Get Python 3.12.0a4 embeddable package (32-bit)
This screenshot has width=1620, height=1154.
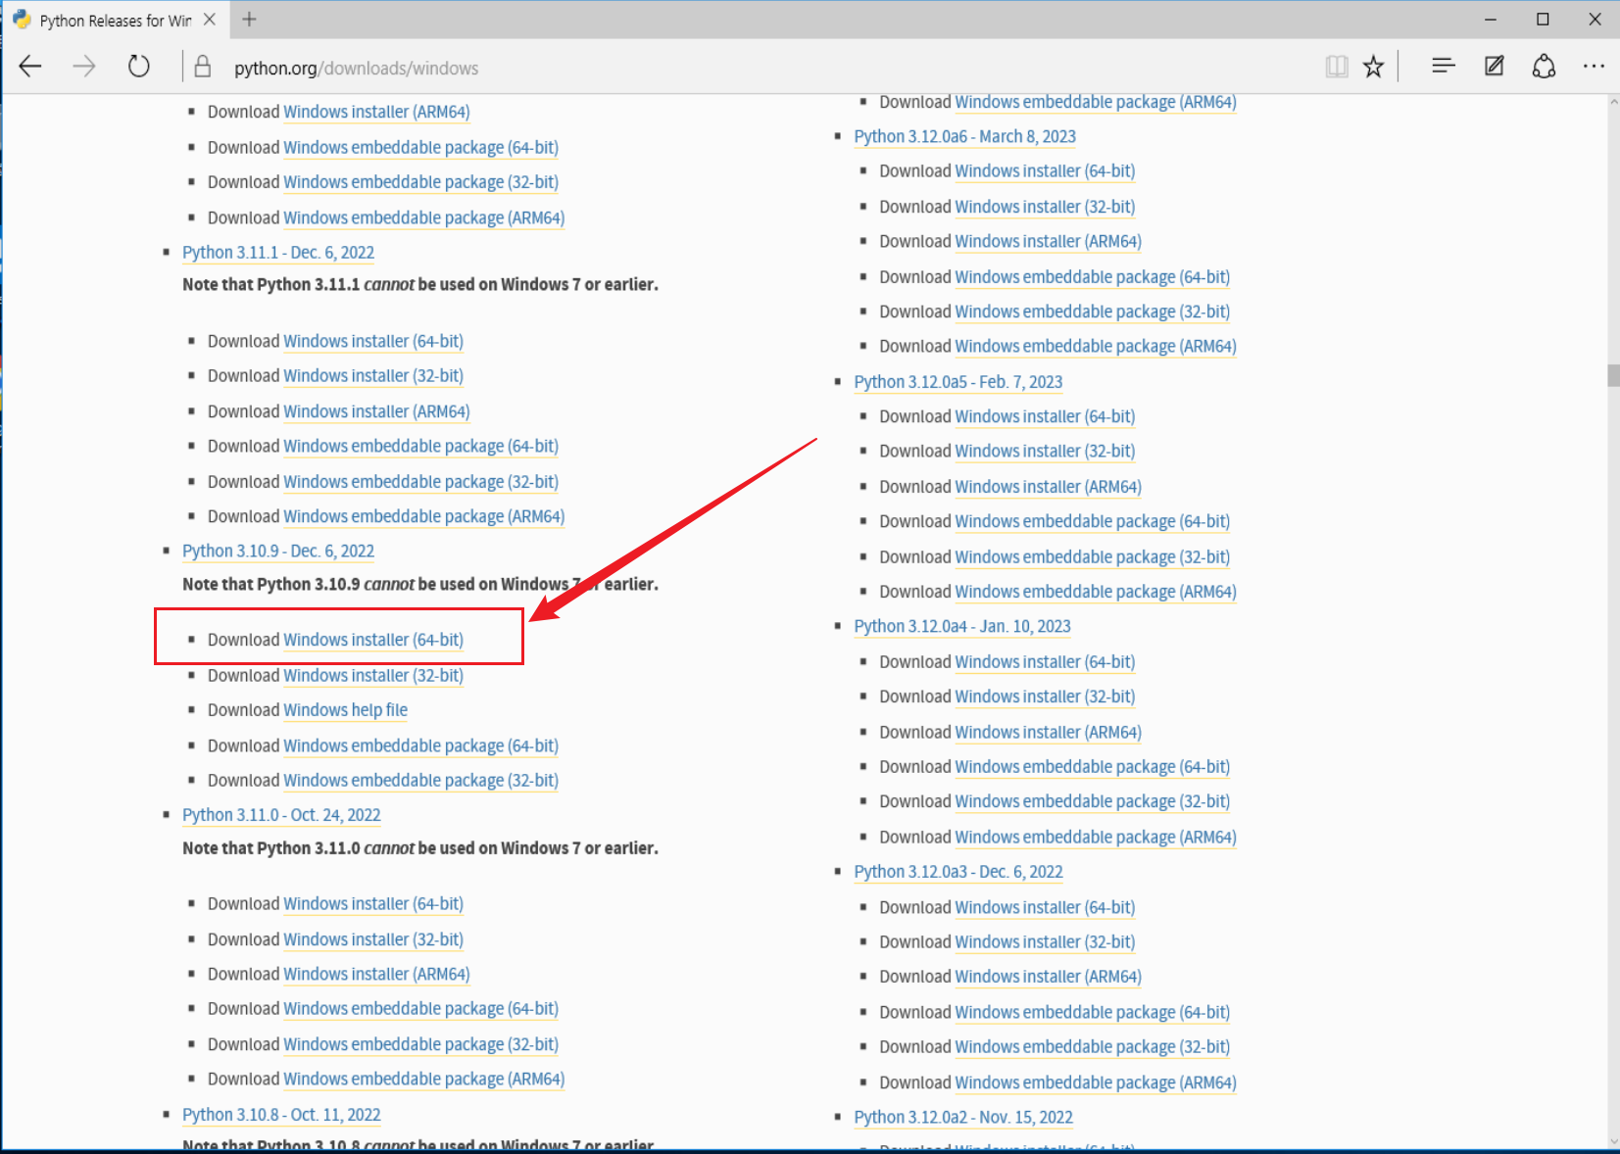click(x=1092, y=801)
